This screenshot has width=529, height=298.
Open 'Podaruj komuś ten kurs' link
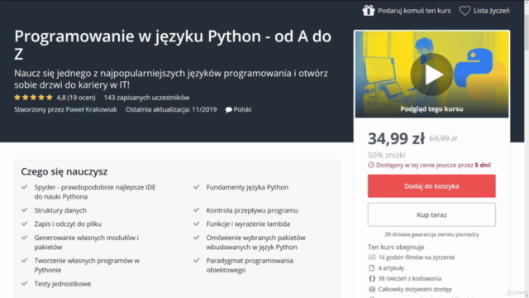pos(414,11)
